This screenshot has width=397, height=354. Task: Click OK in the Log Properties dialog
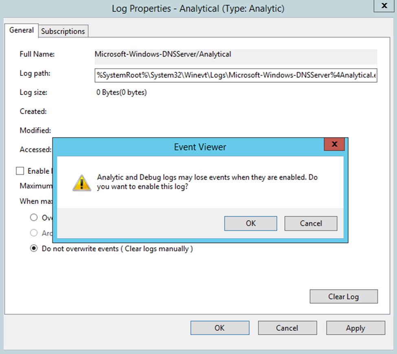coord(220,327)
